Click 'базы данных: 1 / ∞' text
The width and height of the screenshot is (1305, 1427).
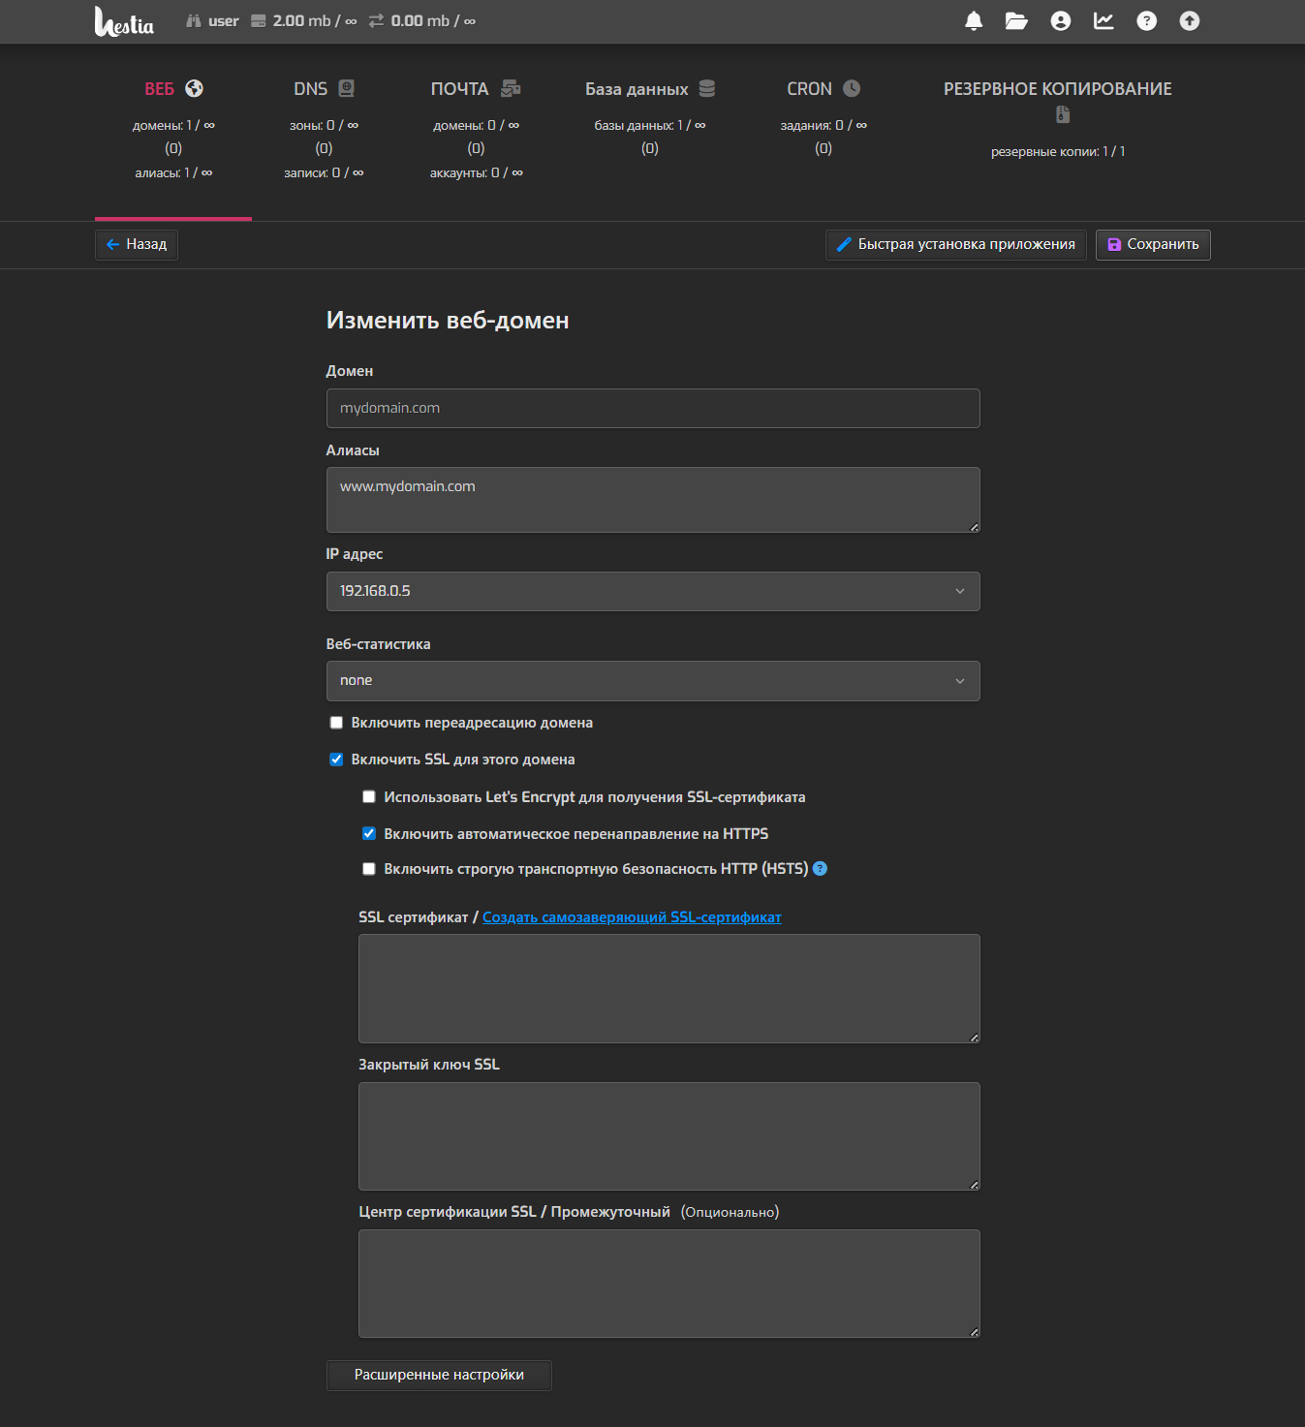650,125
